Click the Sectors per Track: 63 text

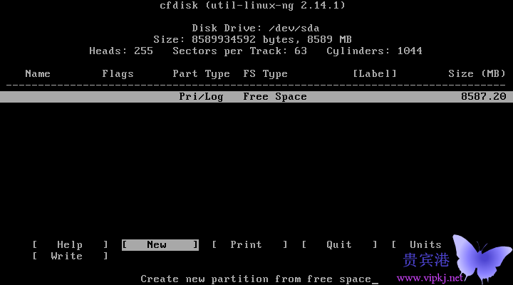tap(240, 51)
